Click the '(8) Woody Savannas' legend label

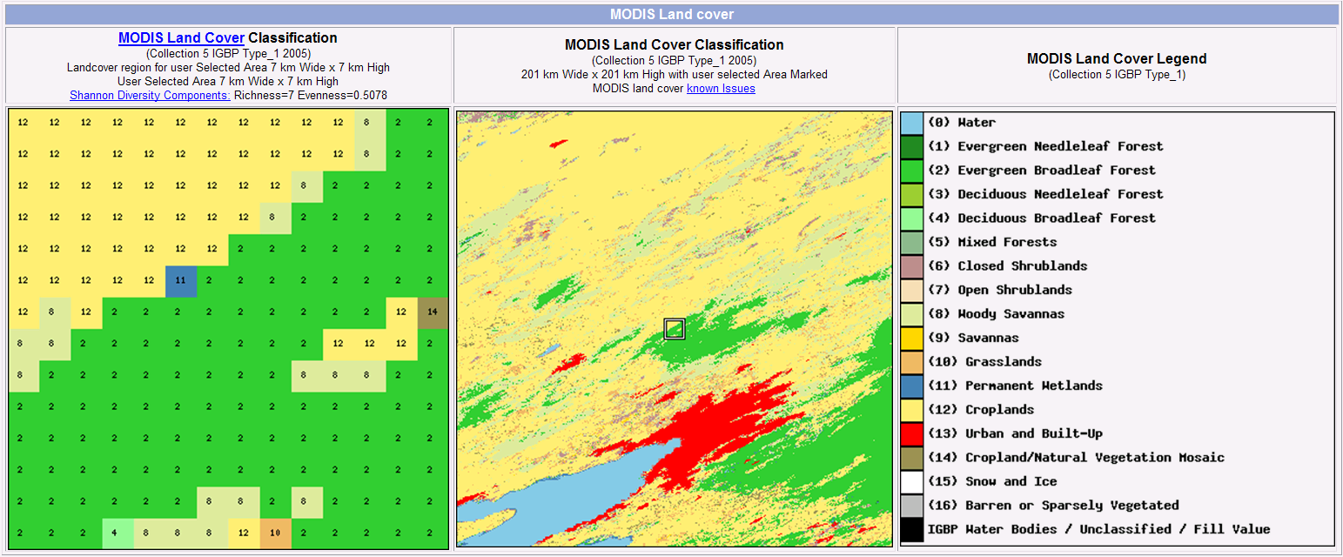tap(997, 314)
